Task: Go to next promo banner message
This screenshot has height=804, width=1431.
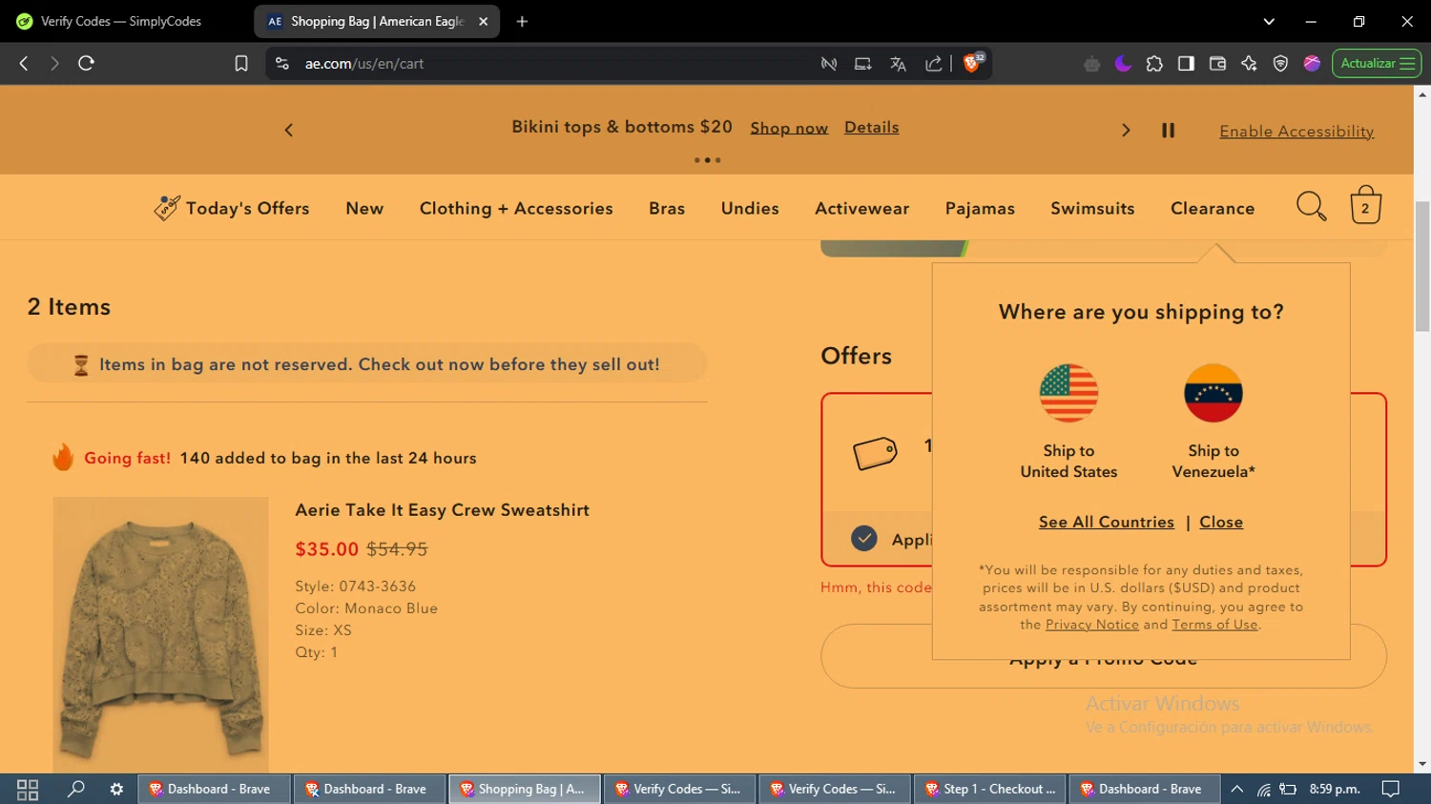Action: click(x=1126, y=130)
